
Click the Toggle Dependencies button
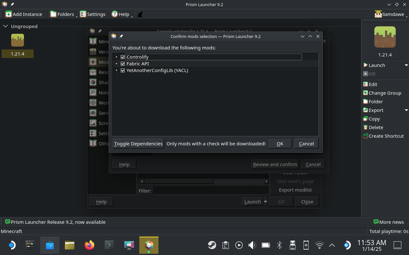[x=138, y=144]
